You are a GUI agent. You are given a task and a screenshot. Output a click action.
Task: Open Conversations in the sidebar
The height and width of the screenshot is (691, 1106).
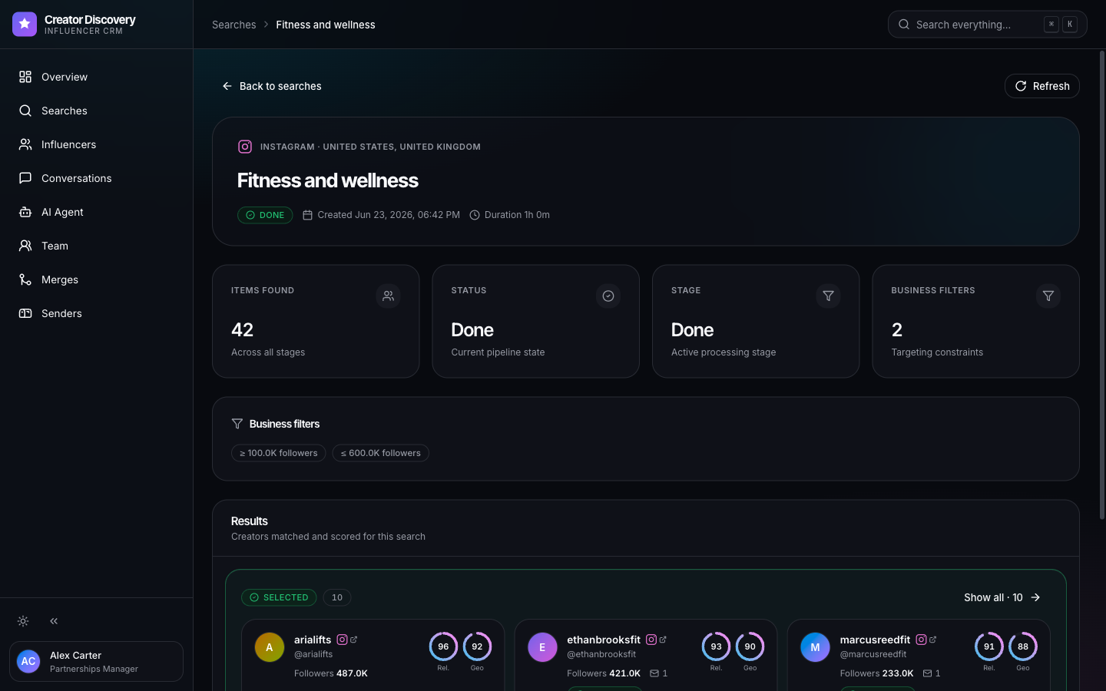coord(96,178)
